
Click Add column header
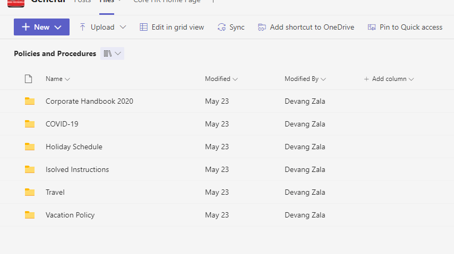(389, 79)
